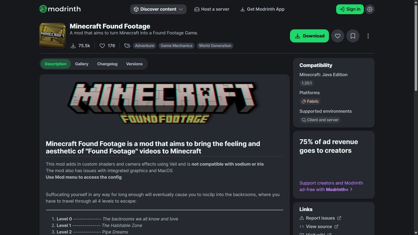The image size is (418, 235).
Task: Open Modrinth+ via the chevron link
Action: tap(351, 189)
